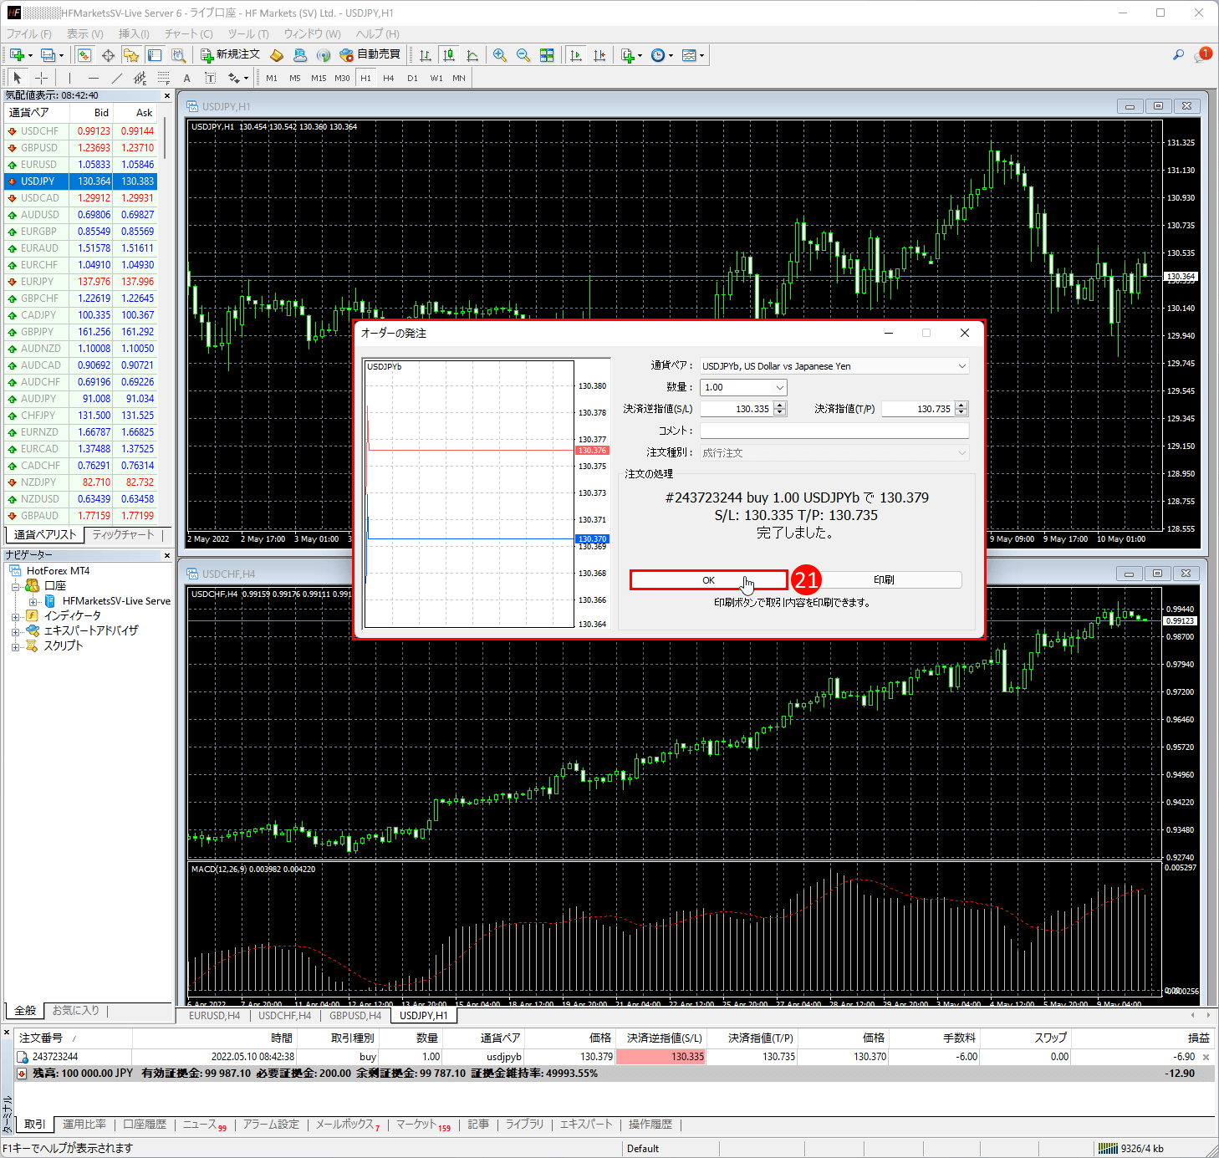
Task: Open the チャート (C) menu
Action: tap(188, 33)
